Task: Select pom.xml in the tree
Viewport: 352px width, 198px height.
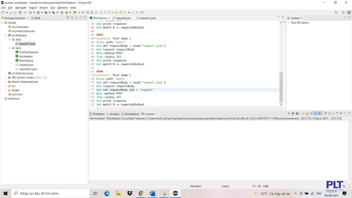Action: (x=15, y=94)
